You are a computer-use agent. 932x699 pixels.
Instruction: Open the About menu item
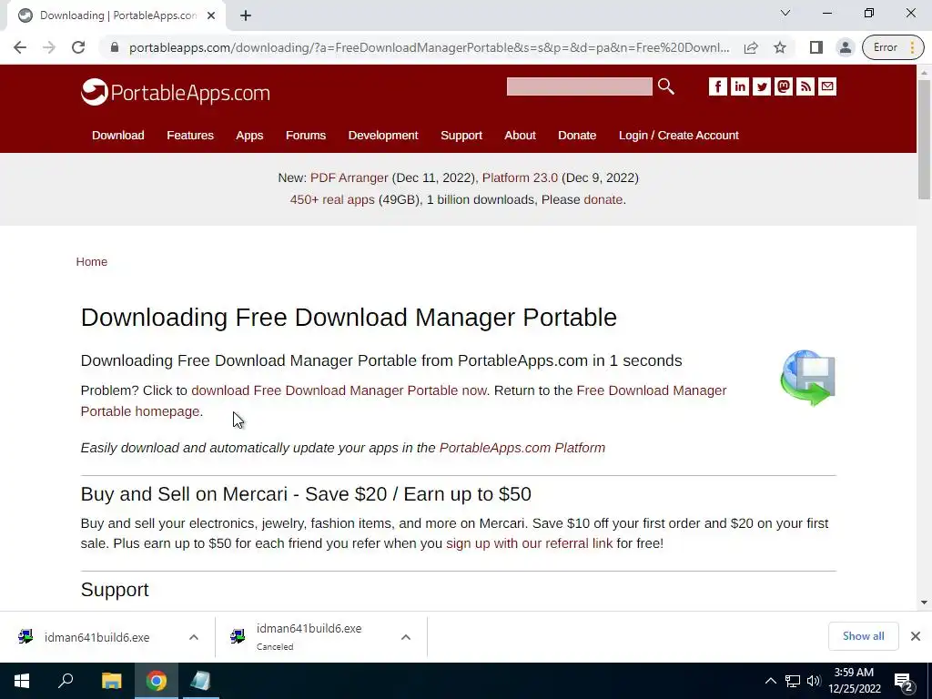pyautogui.click(x=520, y=136)
